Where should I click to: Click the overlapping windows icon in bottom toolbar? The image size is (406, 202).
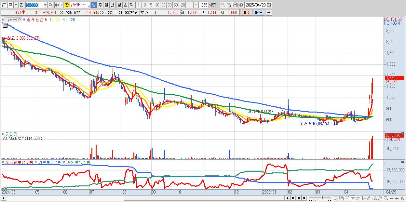342,198
